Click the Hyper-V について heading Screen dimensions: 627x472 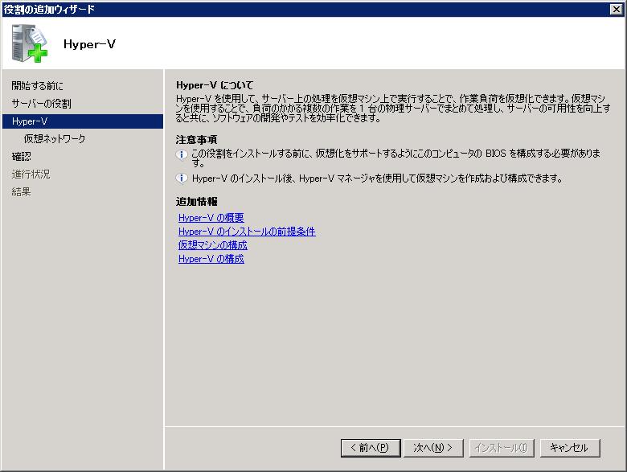215,85
